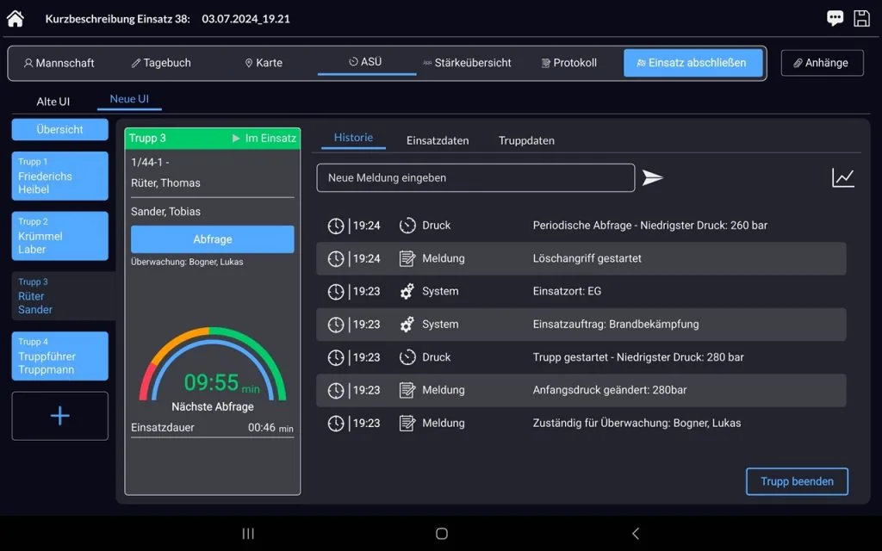The image size is (882, 551).
Task: Click the Meldung note icon for Löschangriff gestartet
Action: coord(407,258)
